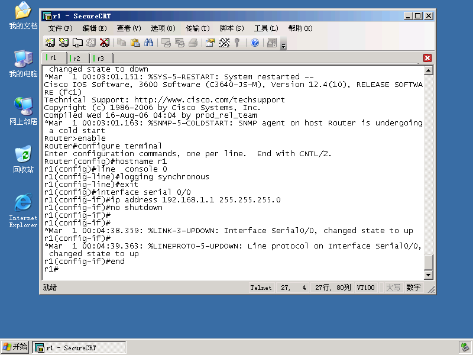The width and height of the screenshot is (473, 355).
Task: Switch to the r3 session tab
Action: pos(101,58)
